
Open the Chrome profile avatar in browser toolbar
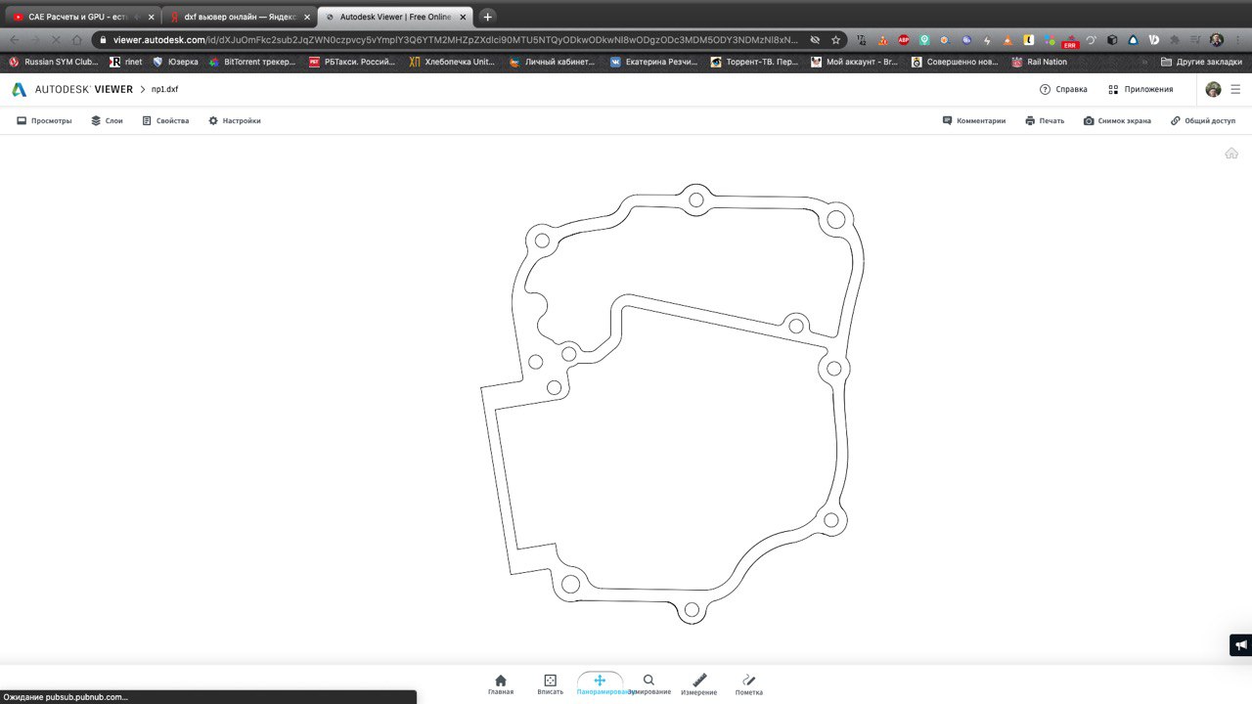pyautogui.click(x=1217, y=40)
